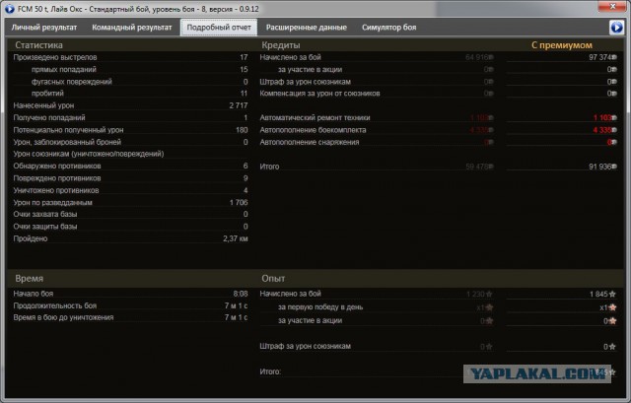Click red premium ammo cost 4 335

(602, 130)
